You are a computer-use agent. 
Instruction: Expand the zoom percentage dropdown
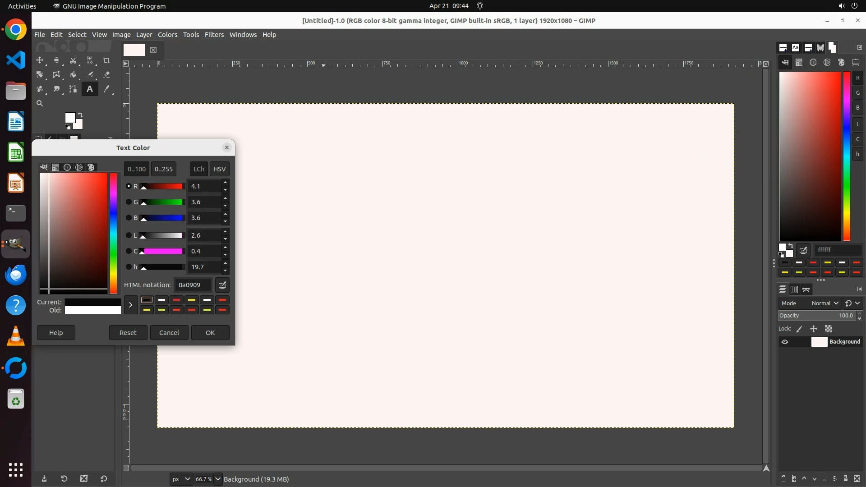coord(218,479)
